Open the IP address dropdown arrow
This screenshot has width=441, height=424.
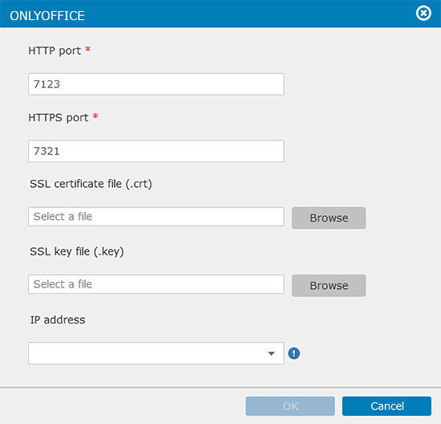pyautogui.click(x=271, y=353)
